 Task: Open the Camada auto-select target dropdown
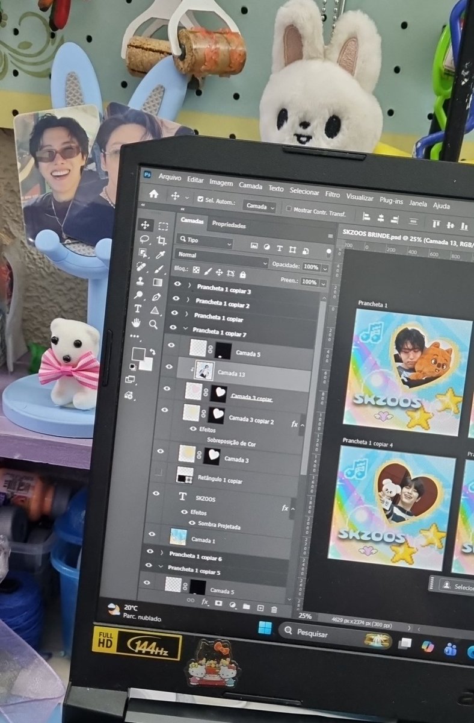260,206
